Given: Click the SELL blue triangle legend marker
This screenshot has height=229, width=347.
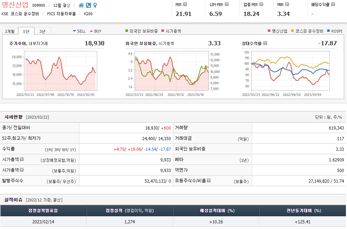Looking at the screenshot, I should [x=74, y=31].
